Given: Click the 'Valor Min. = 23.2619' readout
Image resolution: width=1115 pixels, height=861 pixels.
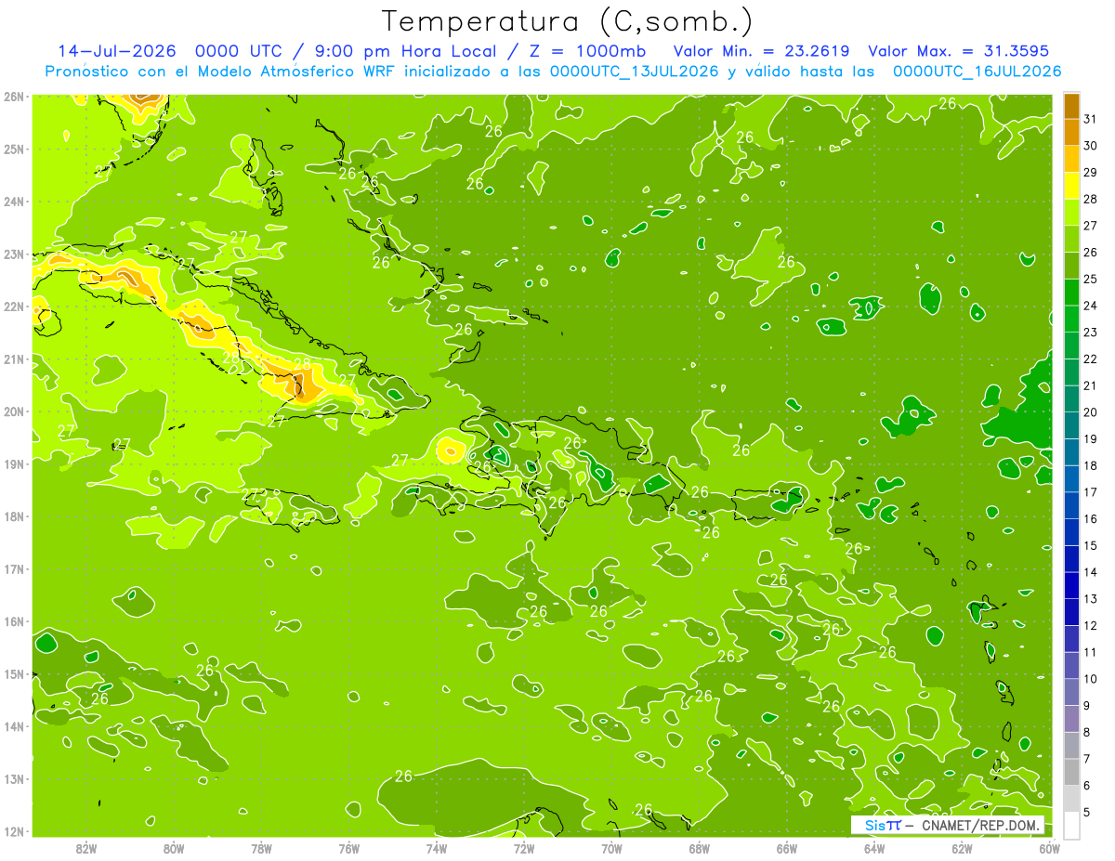Looking at the screenshot, I should (x=761, y=51).
